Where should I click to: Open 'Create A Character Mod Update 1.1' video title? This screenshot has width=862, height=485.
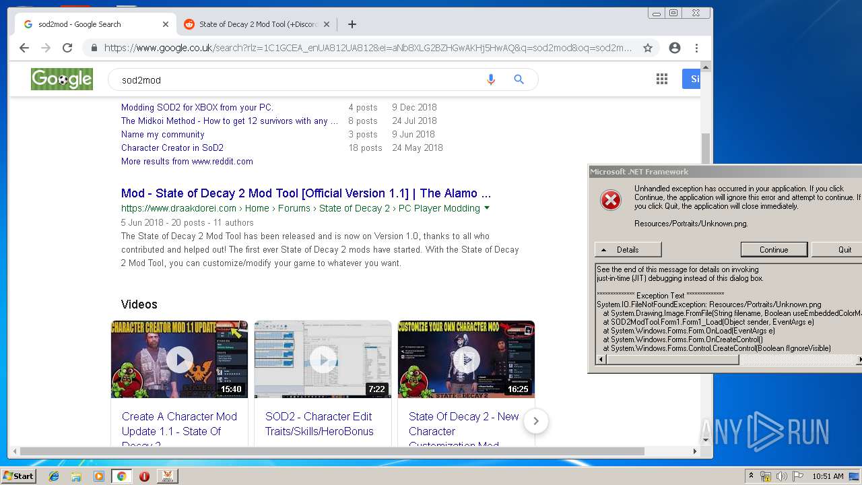click(x=179, y=430)
